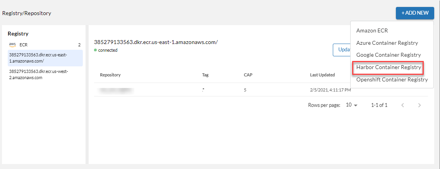Choose Openshift Container Registry option
The height and width of the screenshot is (169, 440).
click(x=392, y=79)
